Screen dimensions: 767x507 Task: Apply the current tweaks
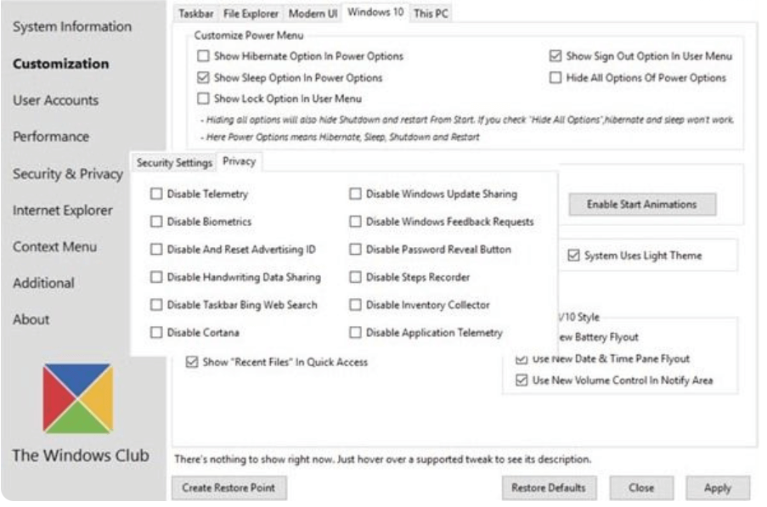[718, 488]
